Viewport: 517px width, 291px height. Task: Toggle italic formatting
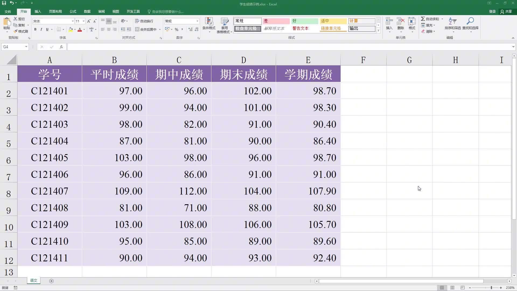point(41,29)
